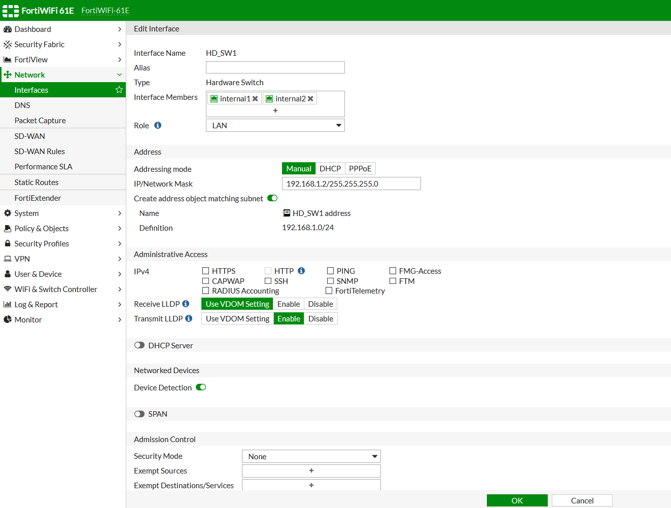
Task: Open the Dashboard section icon in sidebar
Action: [x=8, y=29]
